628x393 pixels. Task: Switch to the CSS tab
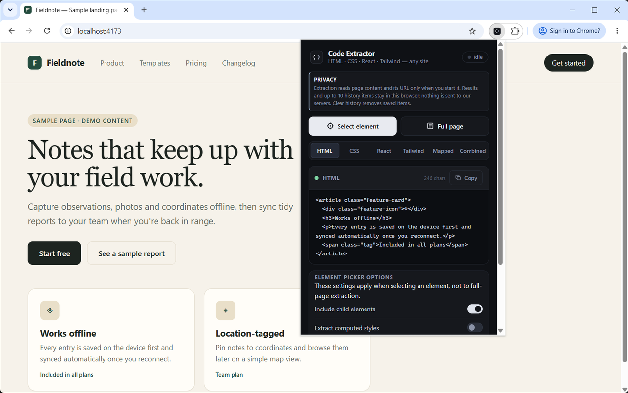(x=354, y=151)
